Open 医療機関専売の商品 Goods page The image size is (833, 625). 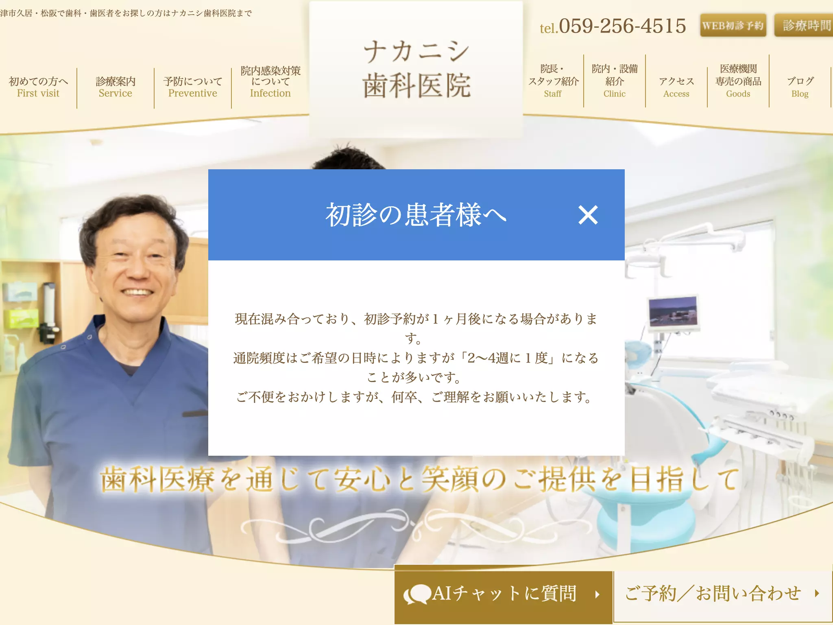738,81
